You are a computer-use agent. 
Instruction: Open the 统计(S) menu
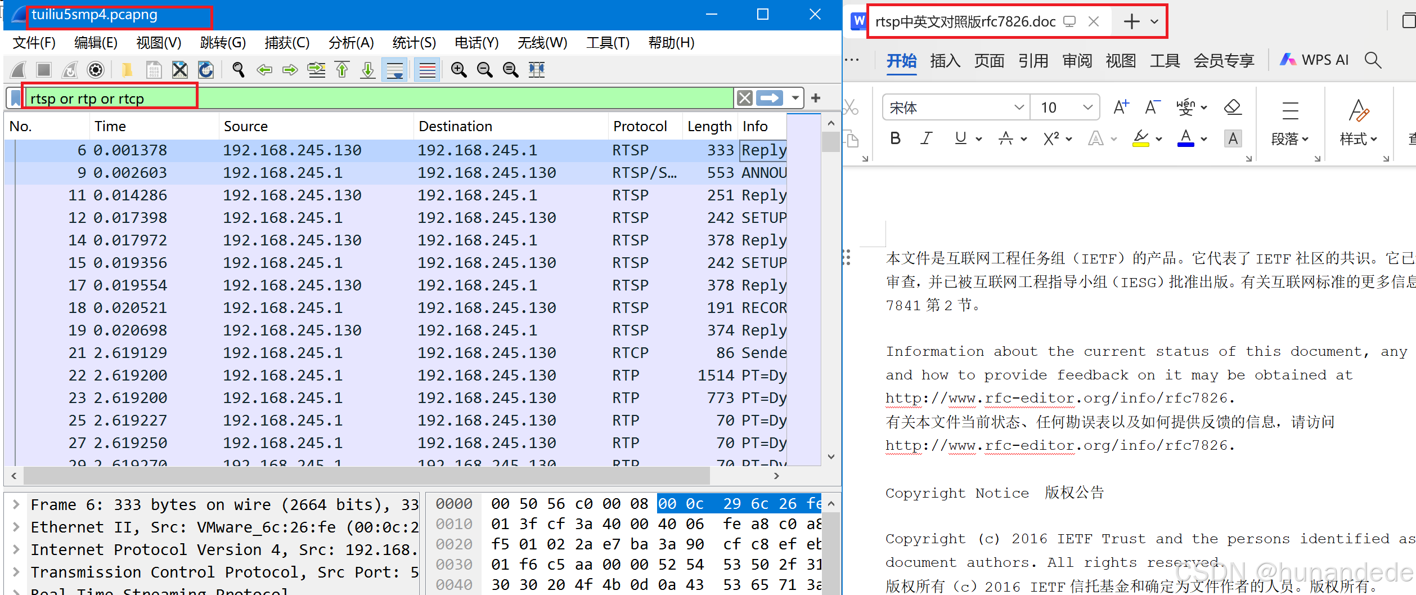click(x=413, y=43)
